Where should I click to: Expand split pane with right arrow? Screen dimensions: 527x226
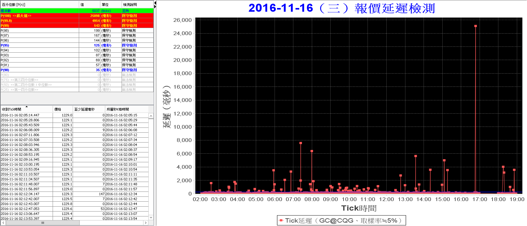pyautogui.click(x=155, y=6)
